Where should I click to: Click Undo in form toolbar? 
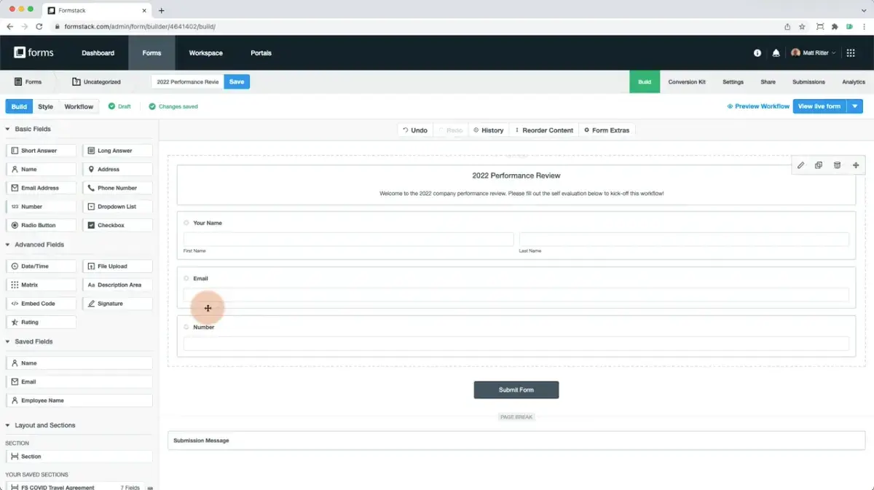click(415, 130)
